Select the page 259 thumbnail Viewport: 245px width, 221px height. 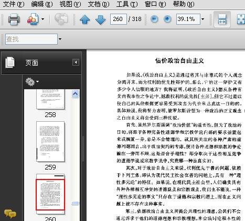pyautogui.click(x=50, y=142)
